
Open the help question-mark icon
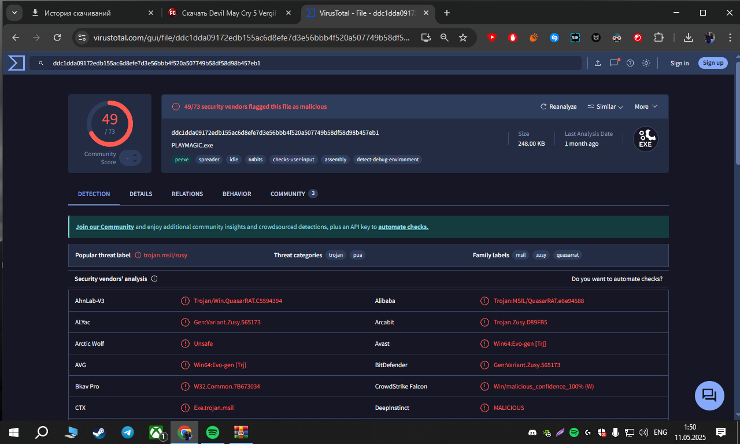point(630,63)
